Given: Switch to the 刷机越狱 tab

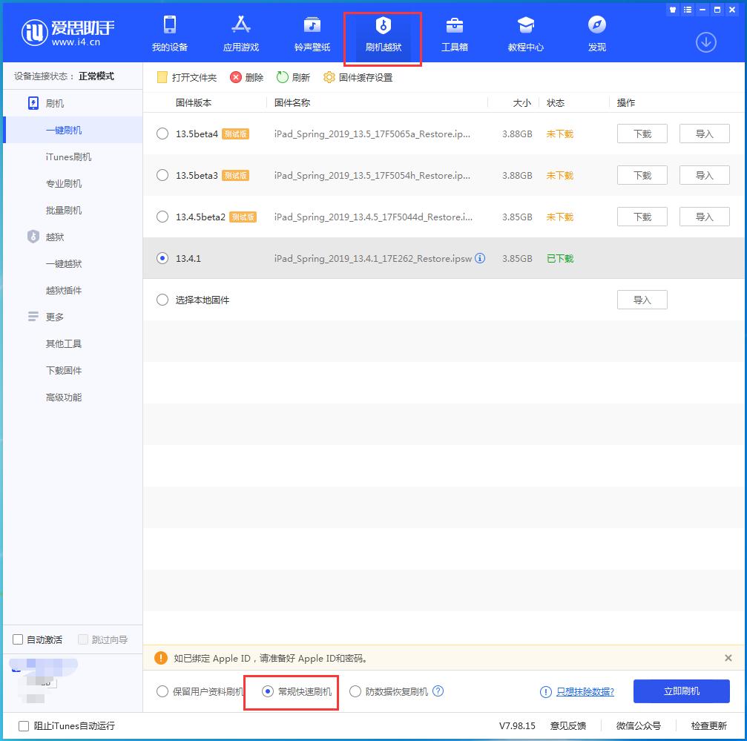Looking at the screenshot, I should click(383, 33).
